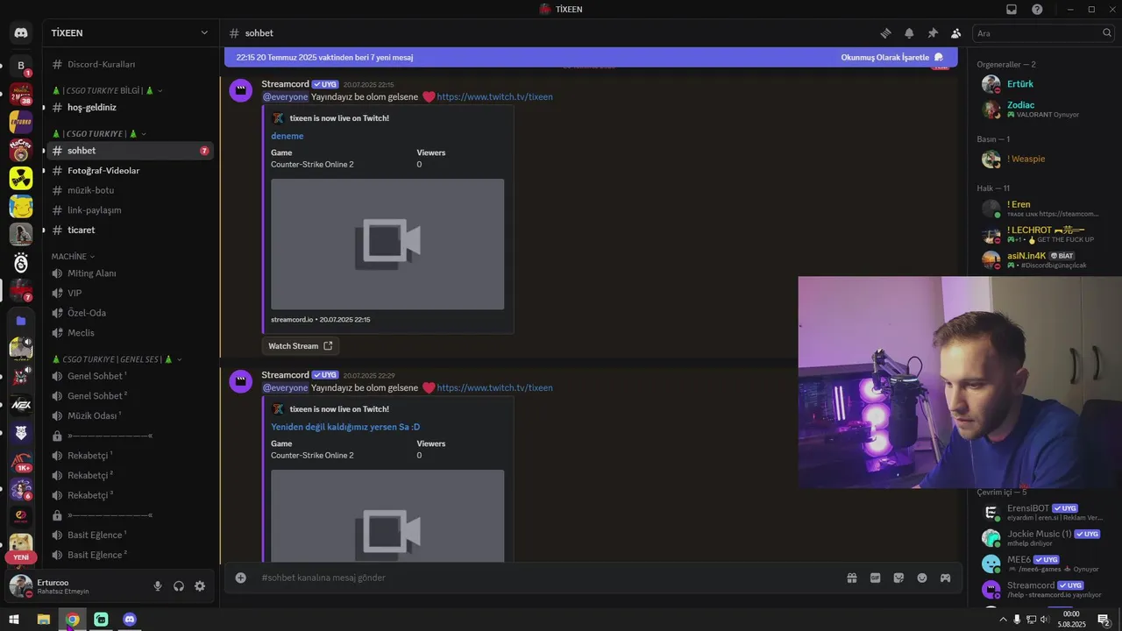
Task: Open Chrome from taskbar
Action: 72,620
